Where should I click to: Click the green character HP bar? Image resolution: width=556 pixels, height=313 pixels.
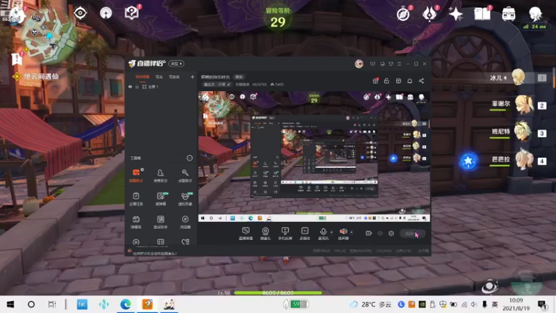278,293
